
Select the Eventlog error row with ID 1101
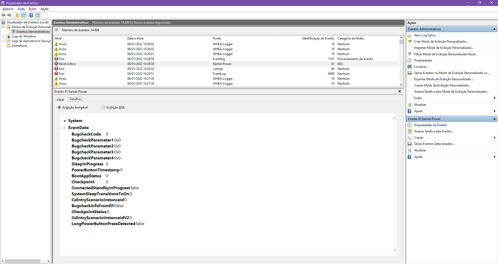(x=226, y=59)
